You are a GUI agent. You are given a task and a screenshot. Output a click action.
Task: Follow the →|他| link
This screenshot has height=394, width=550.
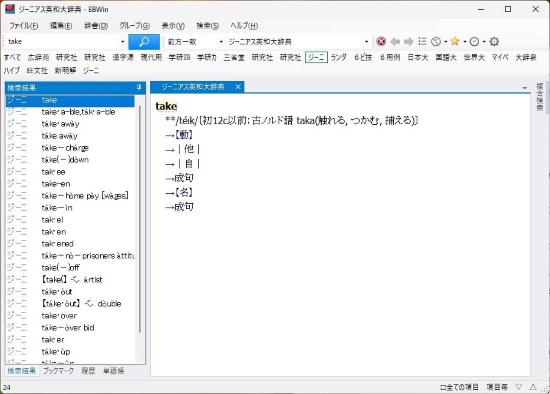[183, 149]
